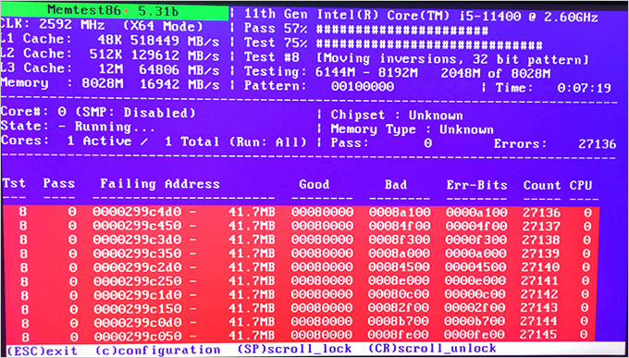Click failing address 0000299c350

pyautogui.click(x=137, y=253)
